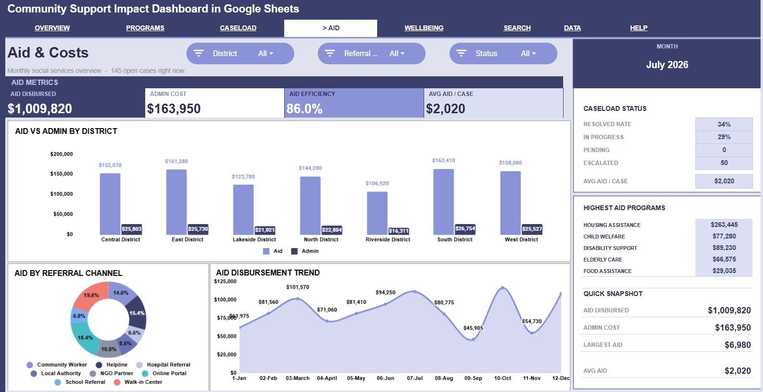This screenshot has height=392, width=763.
Task: Click FOOD ASSISTANCE $29,035 value
Action: [x=724, y=271]
